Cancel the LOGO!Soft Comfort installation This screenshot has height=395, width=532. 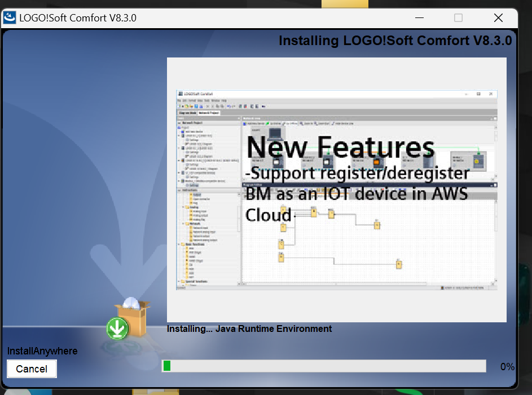pos(32,369)
